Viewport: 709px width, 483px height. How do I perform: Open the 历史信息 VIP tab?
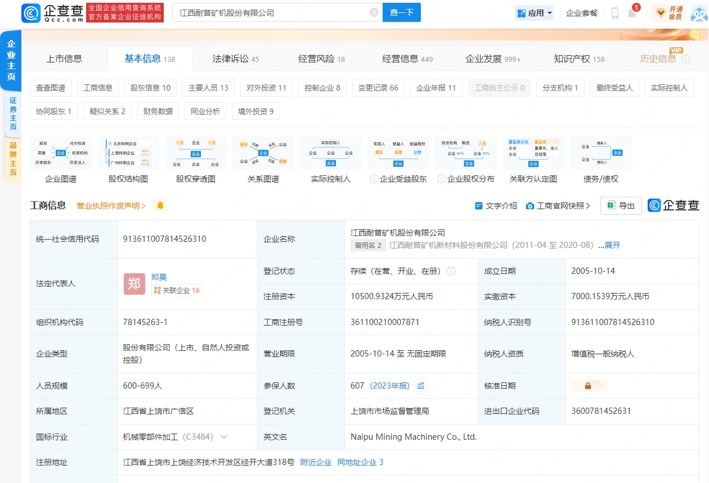658,59
